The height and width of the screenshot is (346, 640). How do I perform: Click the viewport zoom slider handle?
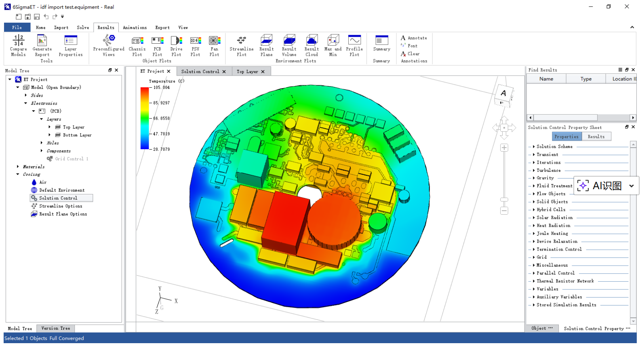(504, 200)
